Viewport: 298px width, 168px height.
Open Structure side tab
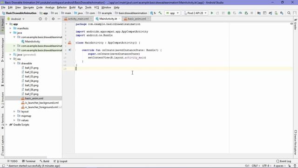[x=2, y=100]
